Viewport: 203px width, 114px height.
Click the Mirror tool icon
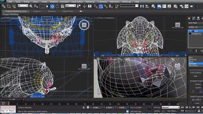click(x=142, y=6)
